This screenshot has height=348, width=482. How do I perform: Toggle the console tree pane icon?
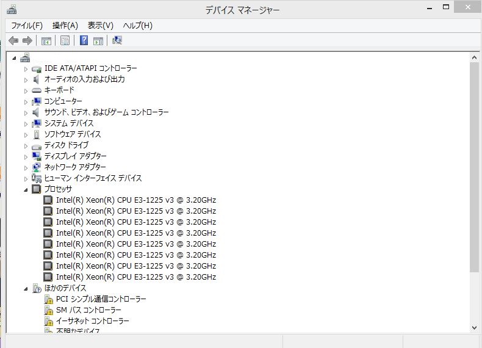(x=46, y=41)
